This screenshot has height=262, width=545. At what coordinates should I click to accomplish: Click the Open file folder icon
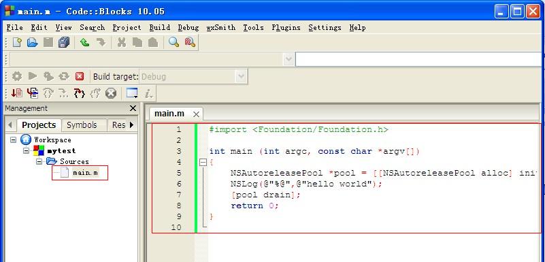pos(33,42)
